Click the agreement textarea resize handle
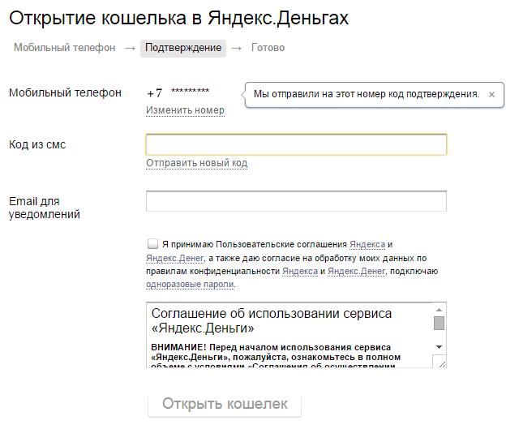 pyautogui.click(x=442, y=364)
